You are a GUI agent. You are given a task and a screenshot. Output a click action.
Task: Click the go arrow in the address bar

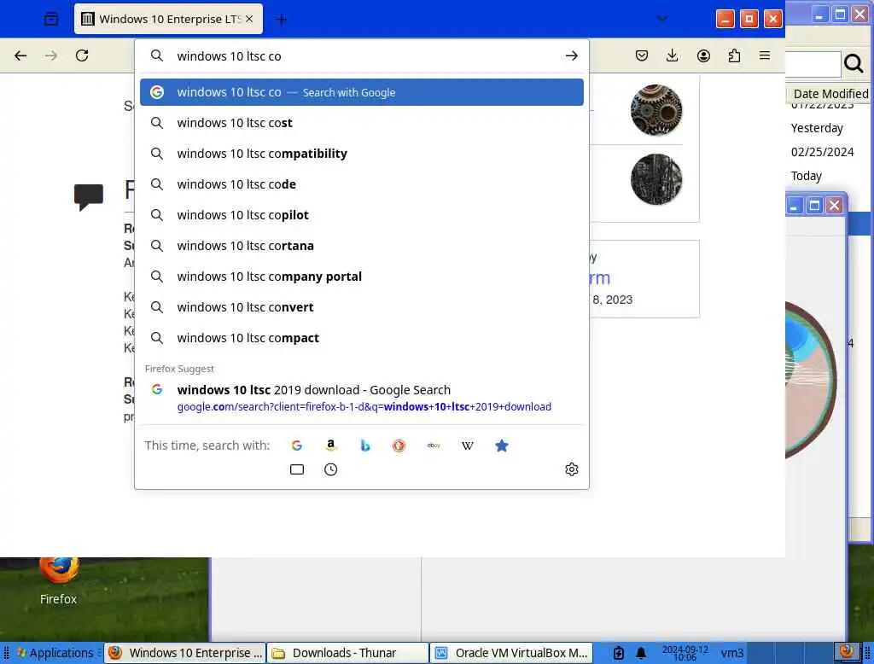[571, 55]
